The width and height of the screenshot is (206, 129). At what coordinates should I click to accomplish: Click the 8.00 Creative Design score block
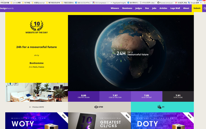coord(84,96)
